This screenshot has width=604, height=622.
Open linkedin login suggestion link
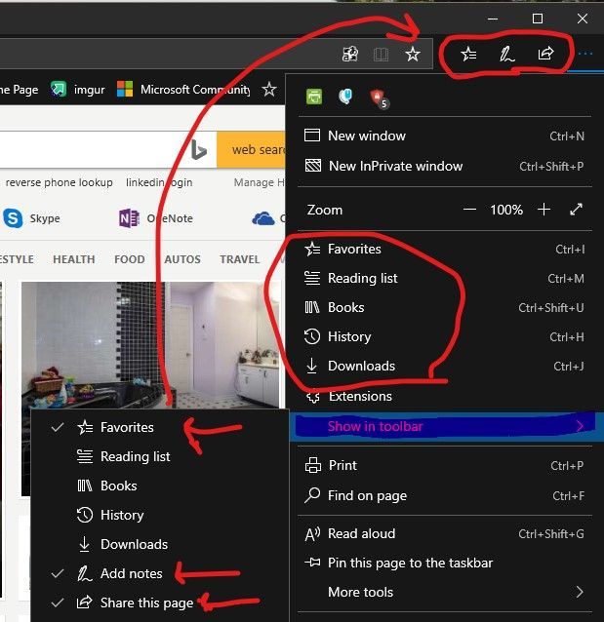(159, 182)
